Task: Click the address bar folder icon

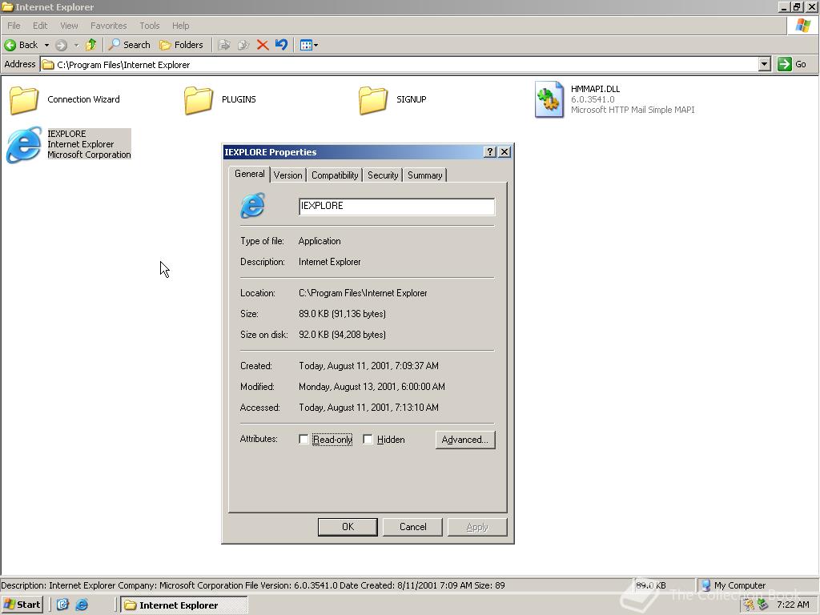Action: (x=48, y=65)
